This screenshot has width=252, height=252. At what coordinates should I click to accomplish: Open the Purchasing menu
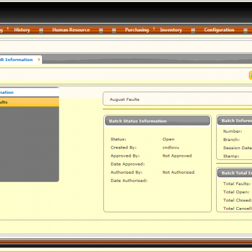137,30
